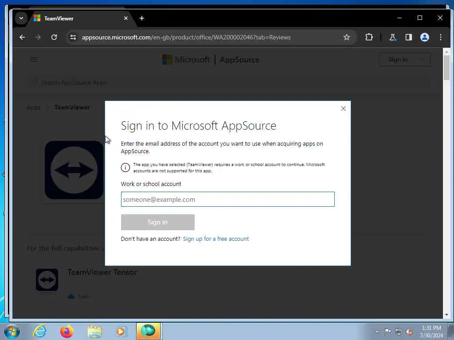Viewport: 454px width, 340px height.
Task: Close the sign-in dialog with the X
Action: coord(343,108)
